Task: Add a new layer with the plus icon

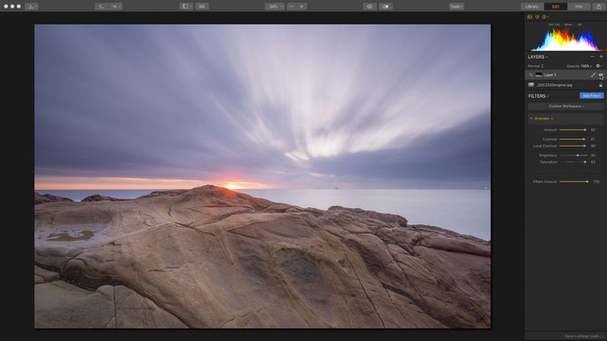Action: pyautogui.click(x=602, y=57)
